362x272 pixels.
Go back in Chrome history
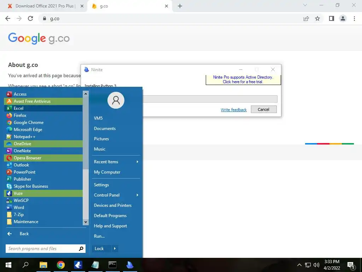pyautogui.click(x=8, y=18)
